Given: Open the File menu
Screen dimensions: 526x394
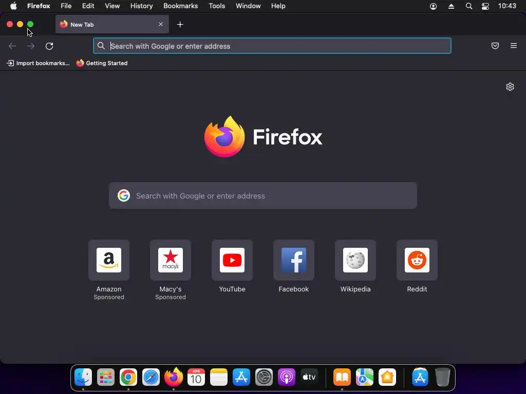Looking at the screenshot, I should pyautogui.click(x=66, y=6).
